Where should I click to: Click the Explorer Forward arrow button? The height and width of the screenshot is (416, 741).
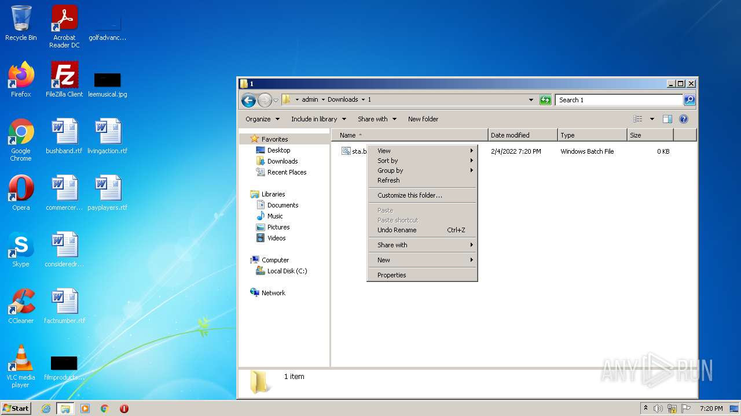pos(265,100)
